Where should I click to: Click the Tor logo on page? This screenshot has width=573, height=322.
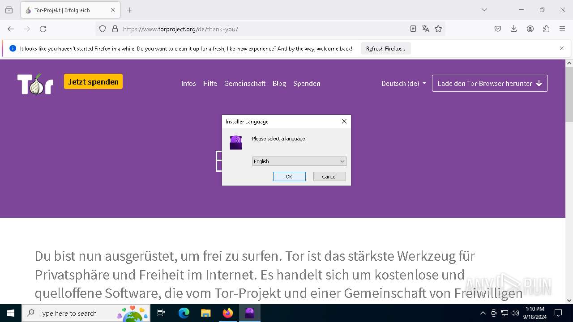point(35,84)
